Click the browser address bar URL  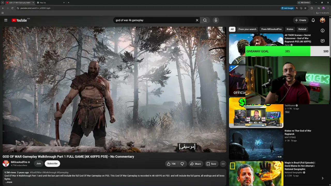(35, 8)
